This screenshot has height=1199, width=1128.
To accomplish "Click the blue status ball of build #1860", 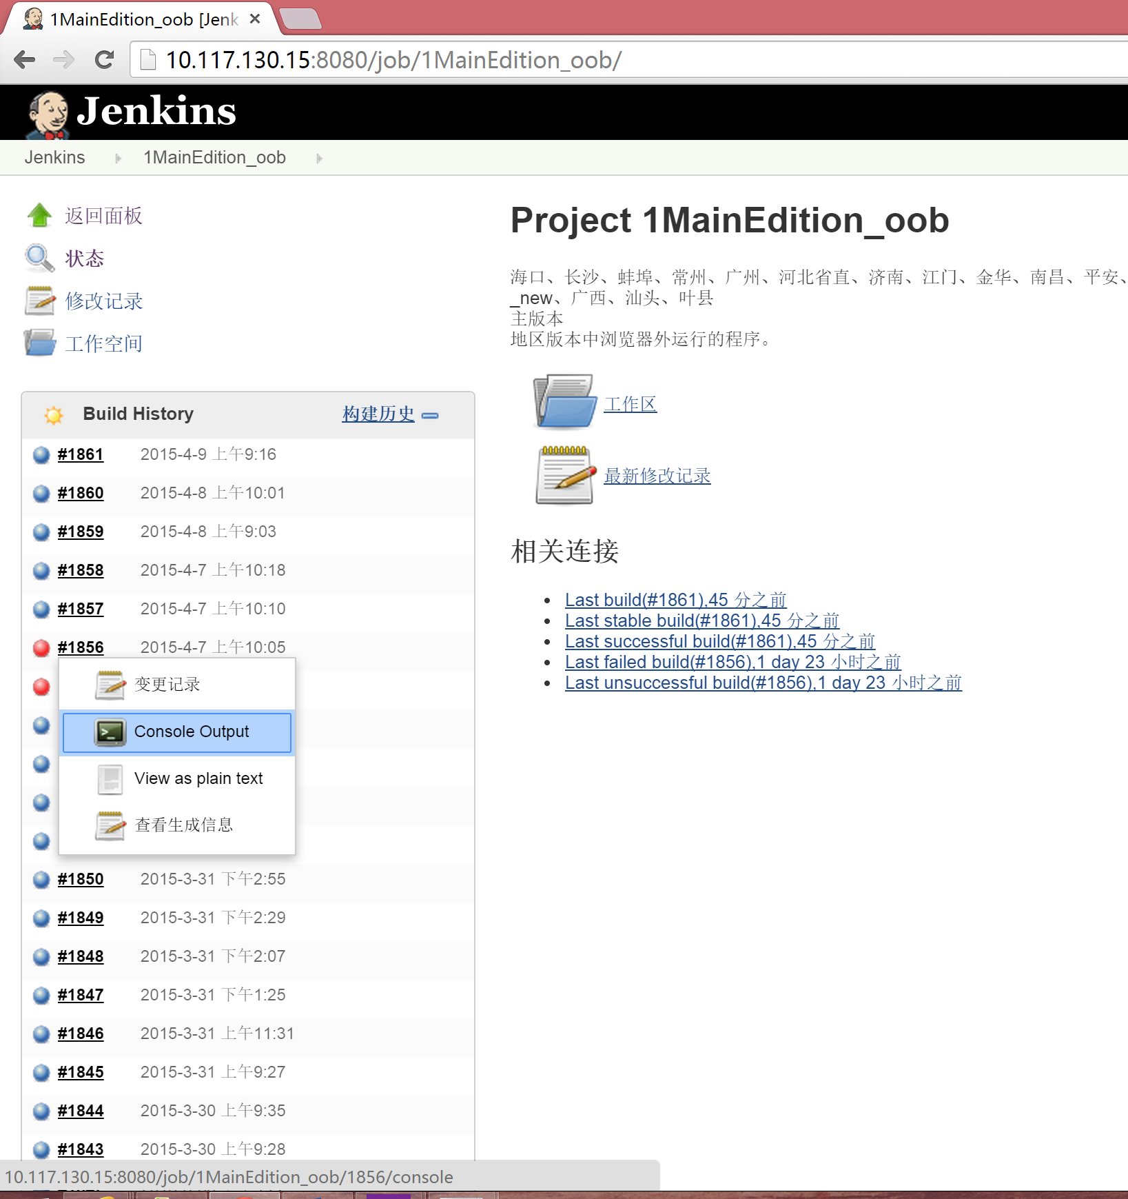I will (x=41, y=493).
